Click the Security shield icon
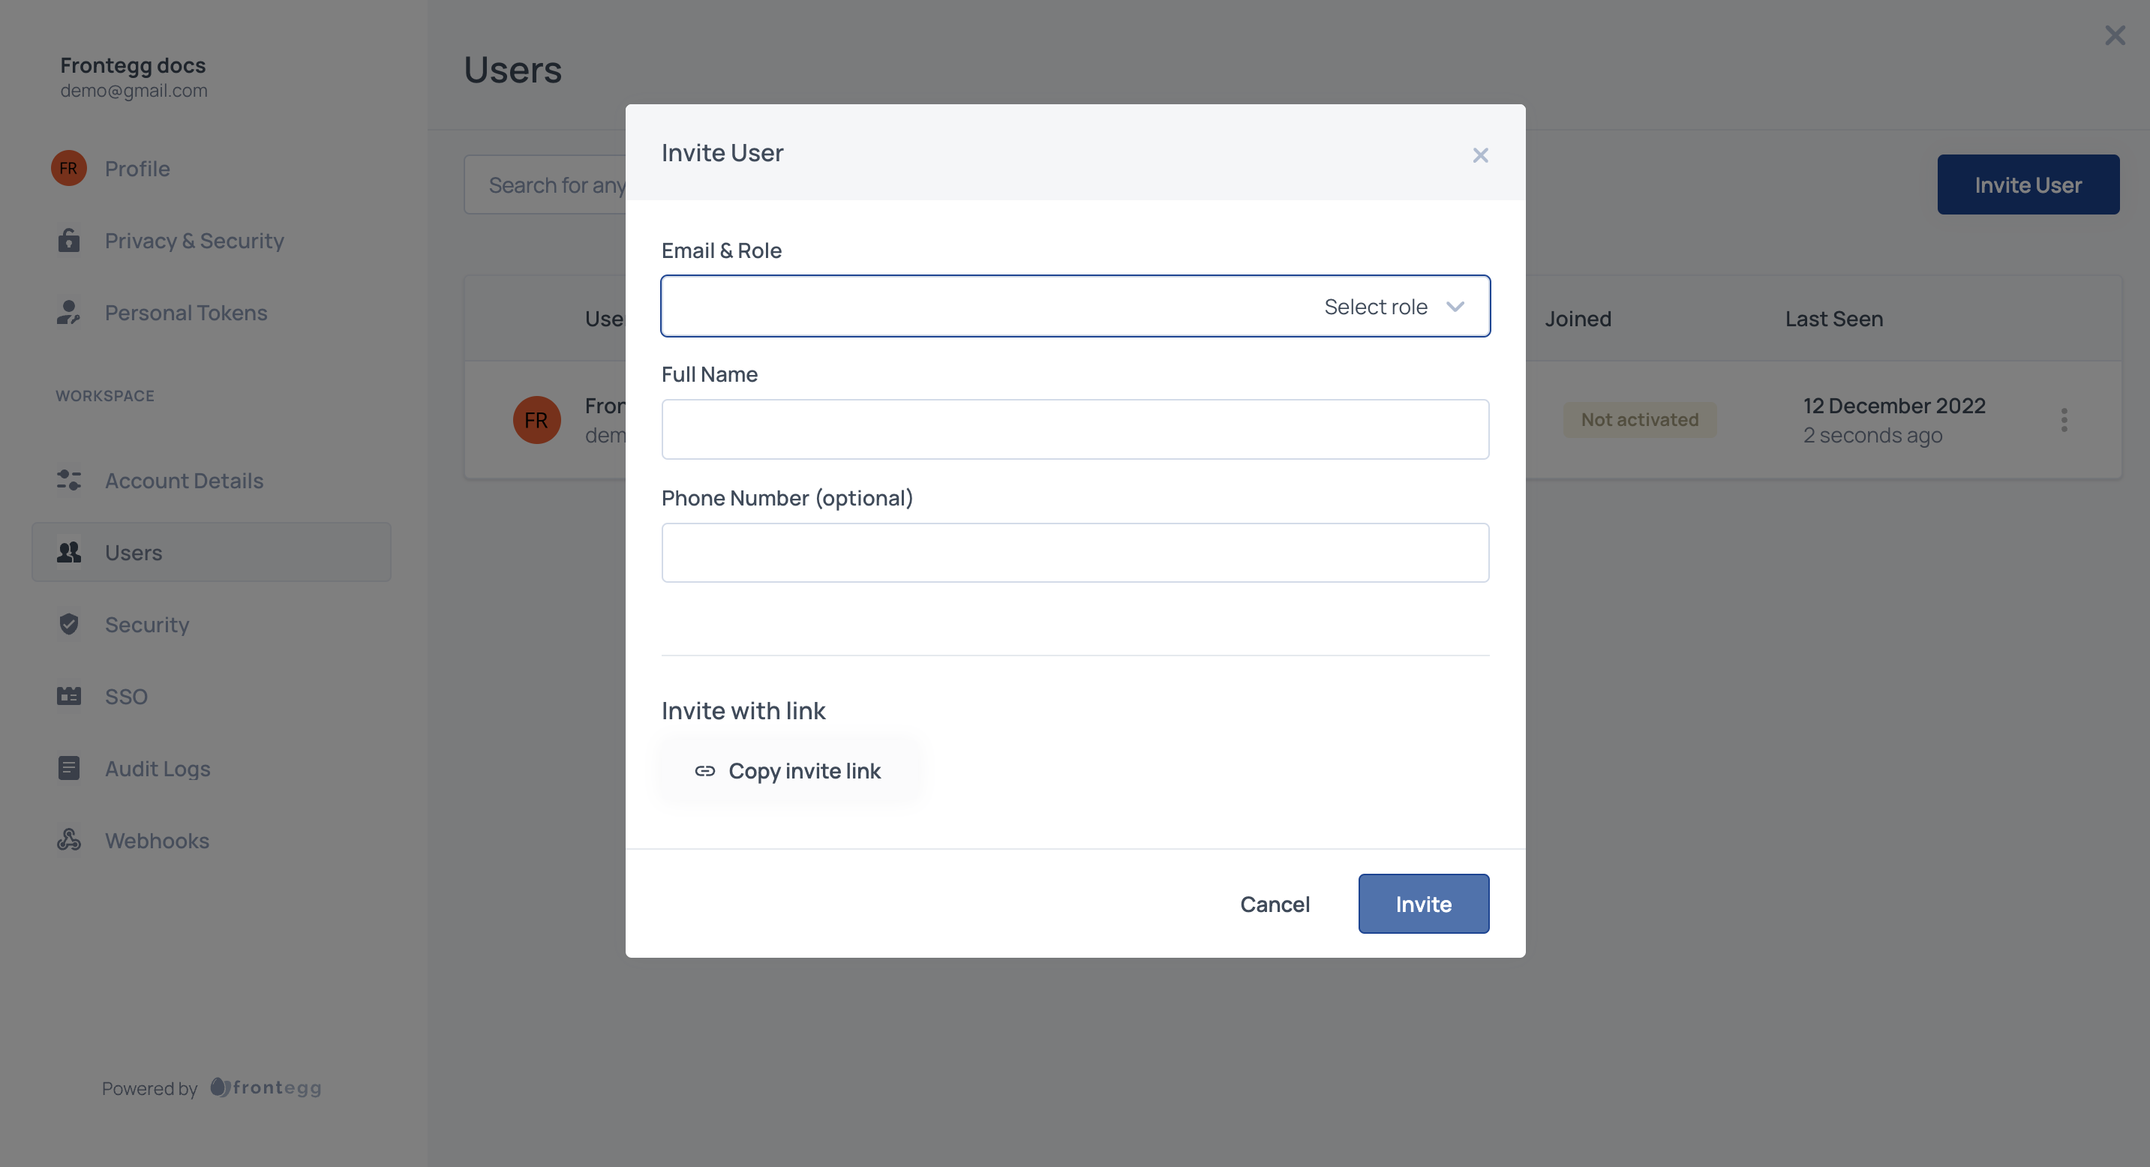2150x1167 pixels. 68,624
